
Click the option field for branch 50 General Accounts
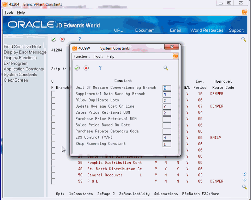coord(53,175)
